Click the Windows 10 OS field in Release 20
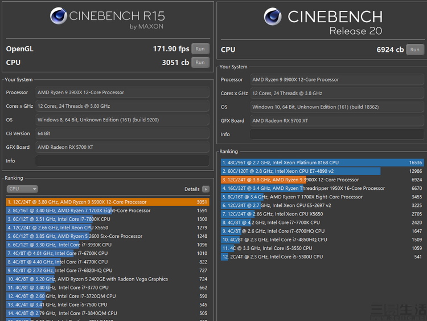Screen dimensions: 427x321 [337, 107]
